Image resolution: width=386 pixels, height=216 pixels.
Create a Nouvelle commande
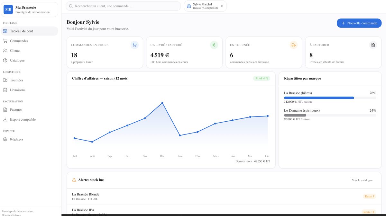pyautogui.click(x=359, y=23)
